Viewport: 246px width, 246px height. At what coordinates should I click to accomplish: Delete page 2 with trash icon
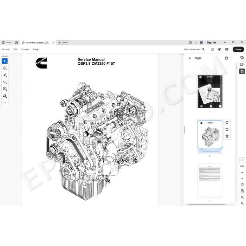click(227, 136)
